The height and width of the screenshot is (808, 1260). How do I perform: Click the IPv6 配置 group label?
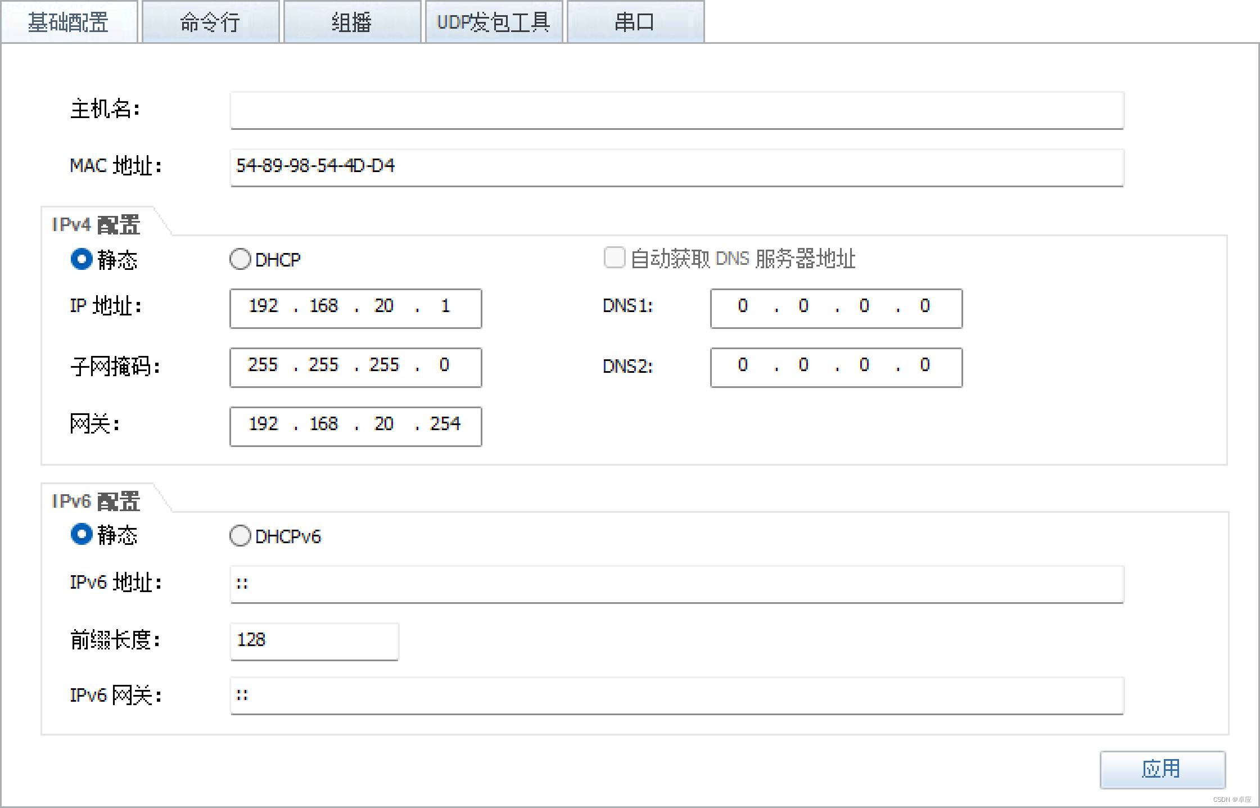[96, 501]
